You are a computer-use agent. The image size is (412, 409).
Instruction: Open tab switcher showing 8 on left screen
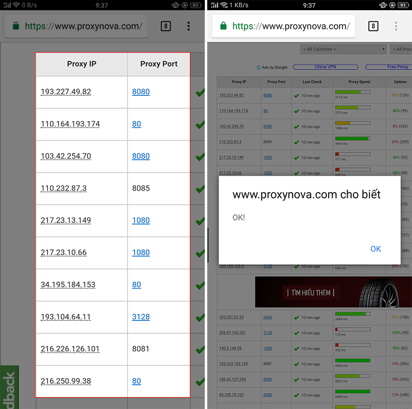point(166,26)
